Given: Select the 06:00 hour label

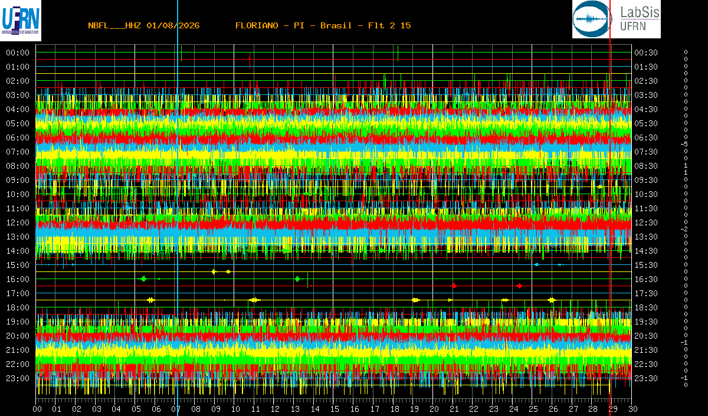Looking at the screenshot, I should pos(18,137).
